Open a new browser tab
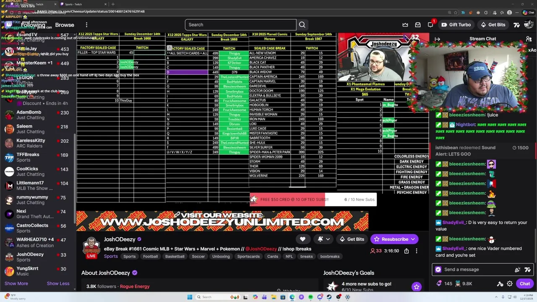 [x=113, y=4]
